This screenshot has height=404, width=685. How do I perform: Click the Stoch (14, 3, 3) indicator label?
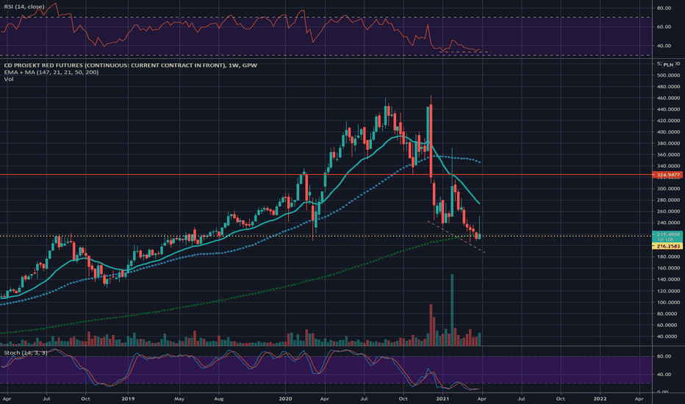pos(25,353)
